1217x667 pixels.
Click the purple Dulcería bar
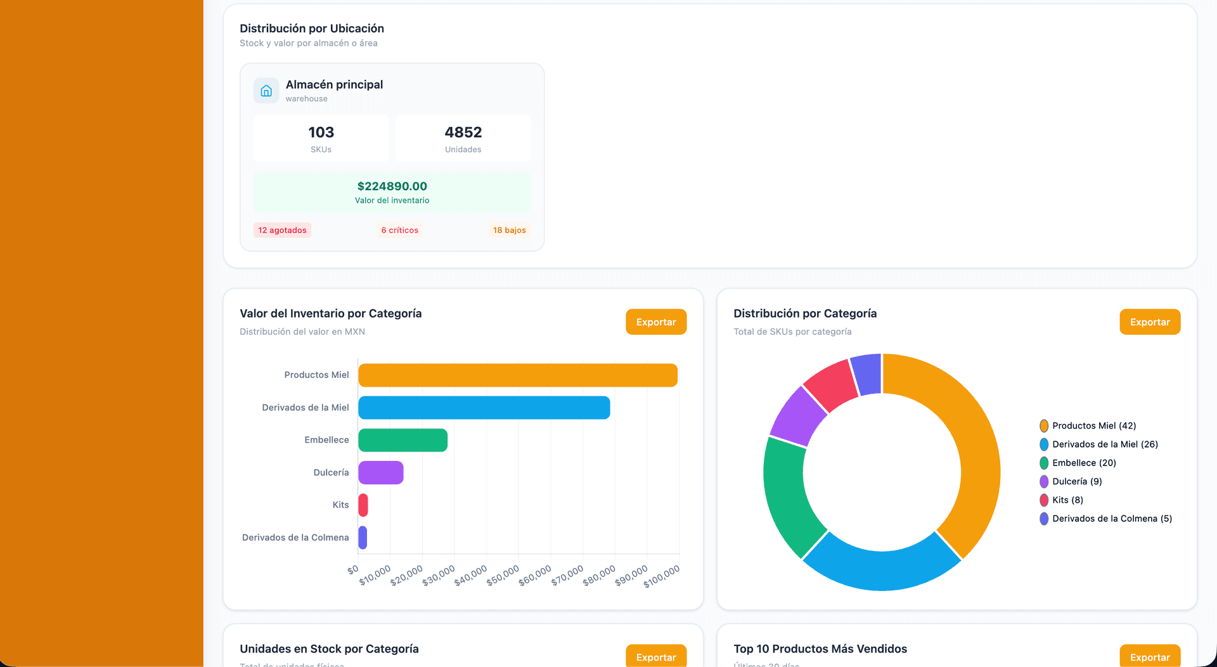(x=380, y=472)
